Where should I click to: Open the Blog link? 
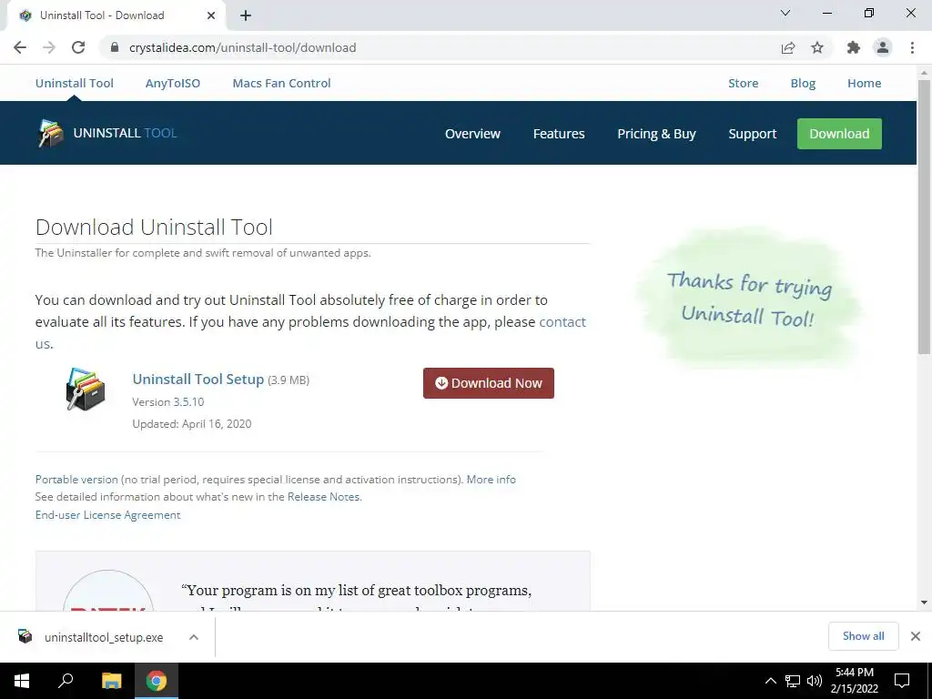tap(803, 83)
